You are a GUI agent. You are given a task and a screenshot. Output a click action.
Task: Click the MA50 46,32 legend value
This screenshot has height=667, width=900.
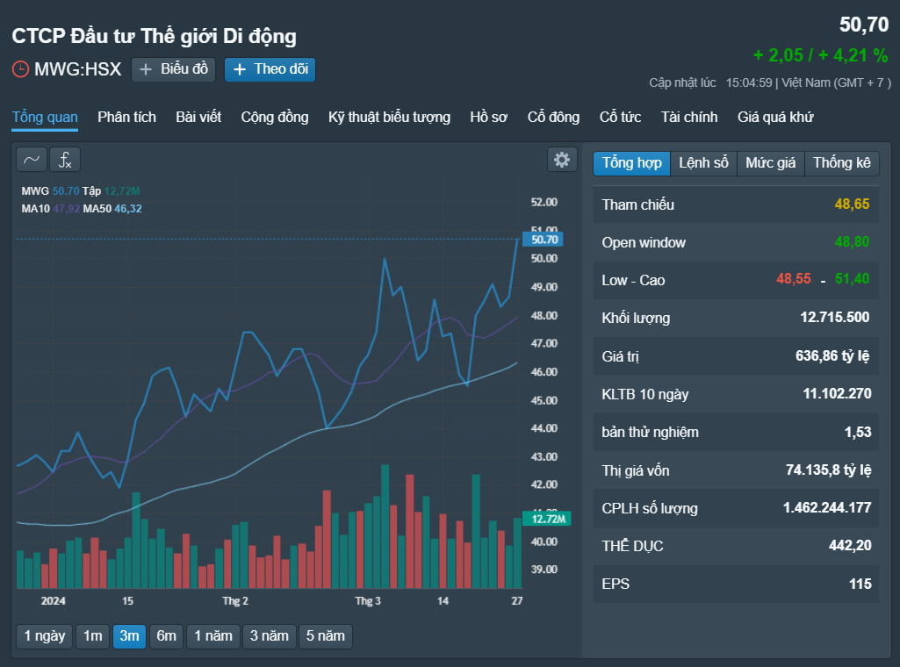click(128, 209)
